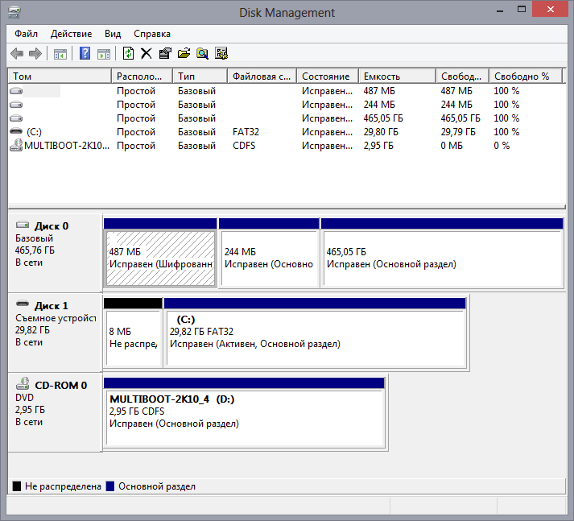Open Properties via the toolbar checklist icon
Screen dimensions: 574x521
[164, 54]
